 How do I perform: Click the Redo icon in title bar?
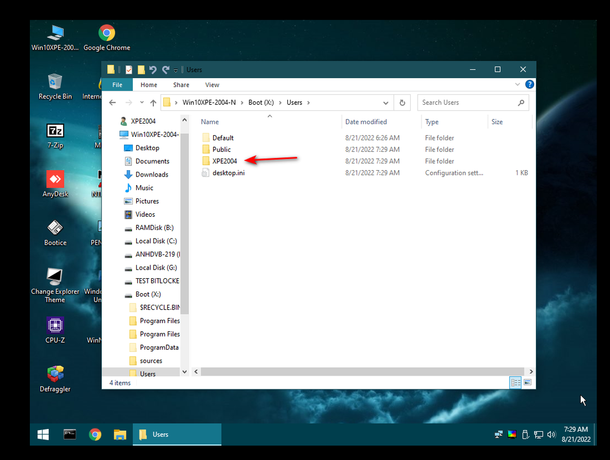[166, 70]
